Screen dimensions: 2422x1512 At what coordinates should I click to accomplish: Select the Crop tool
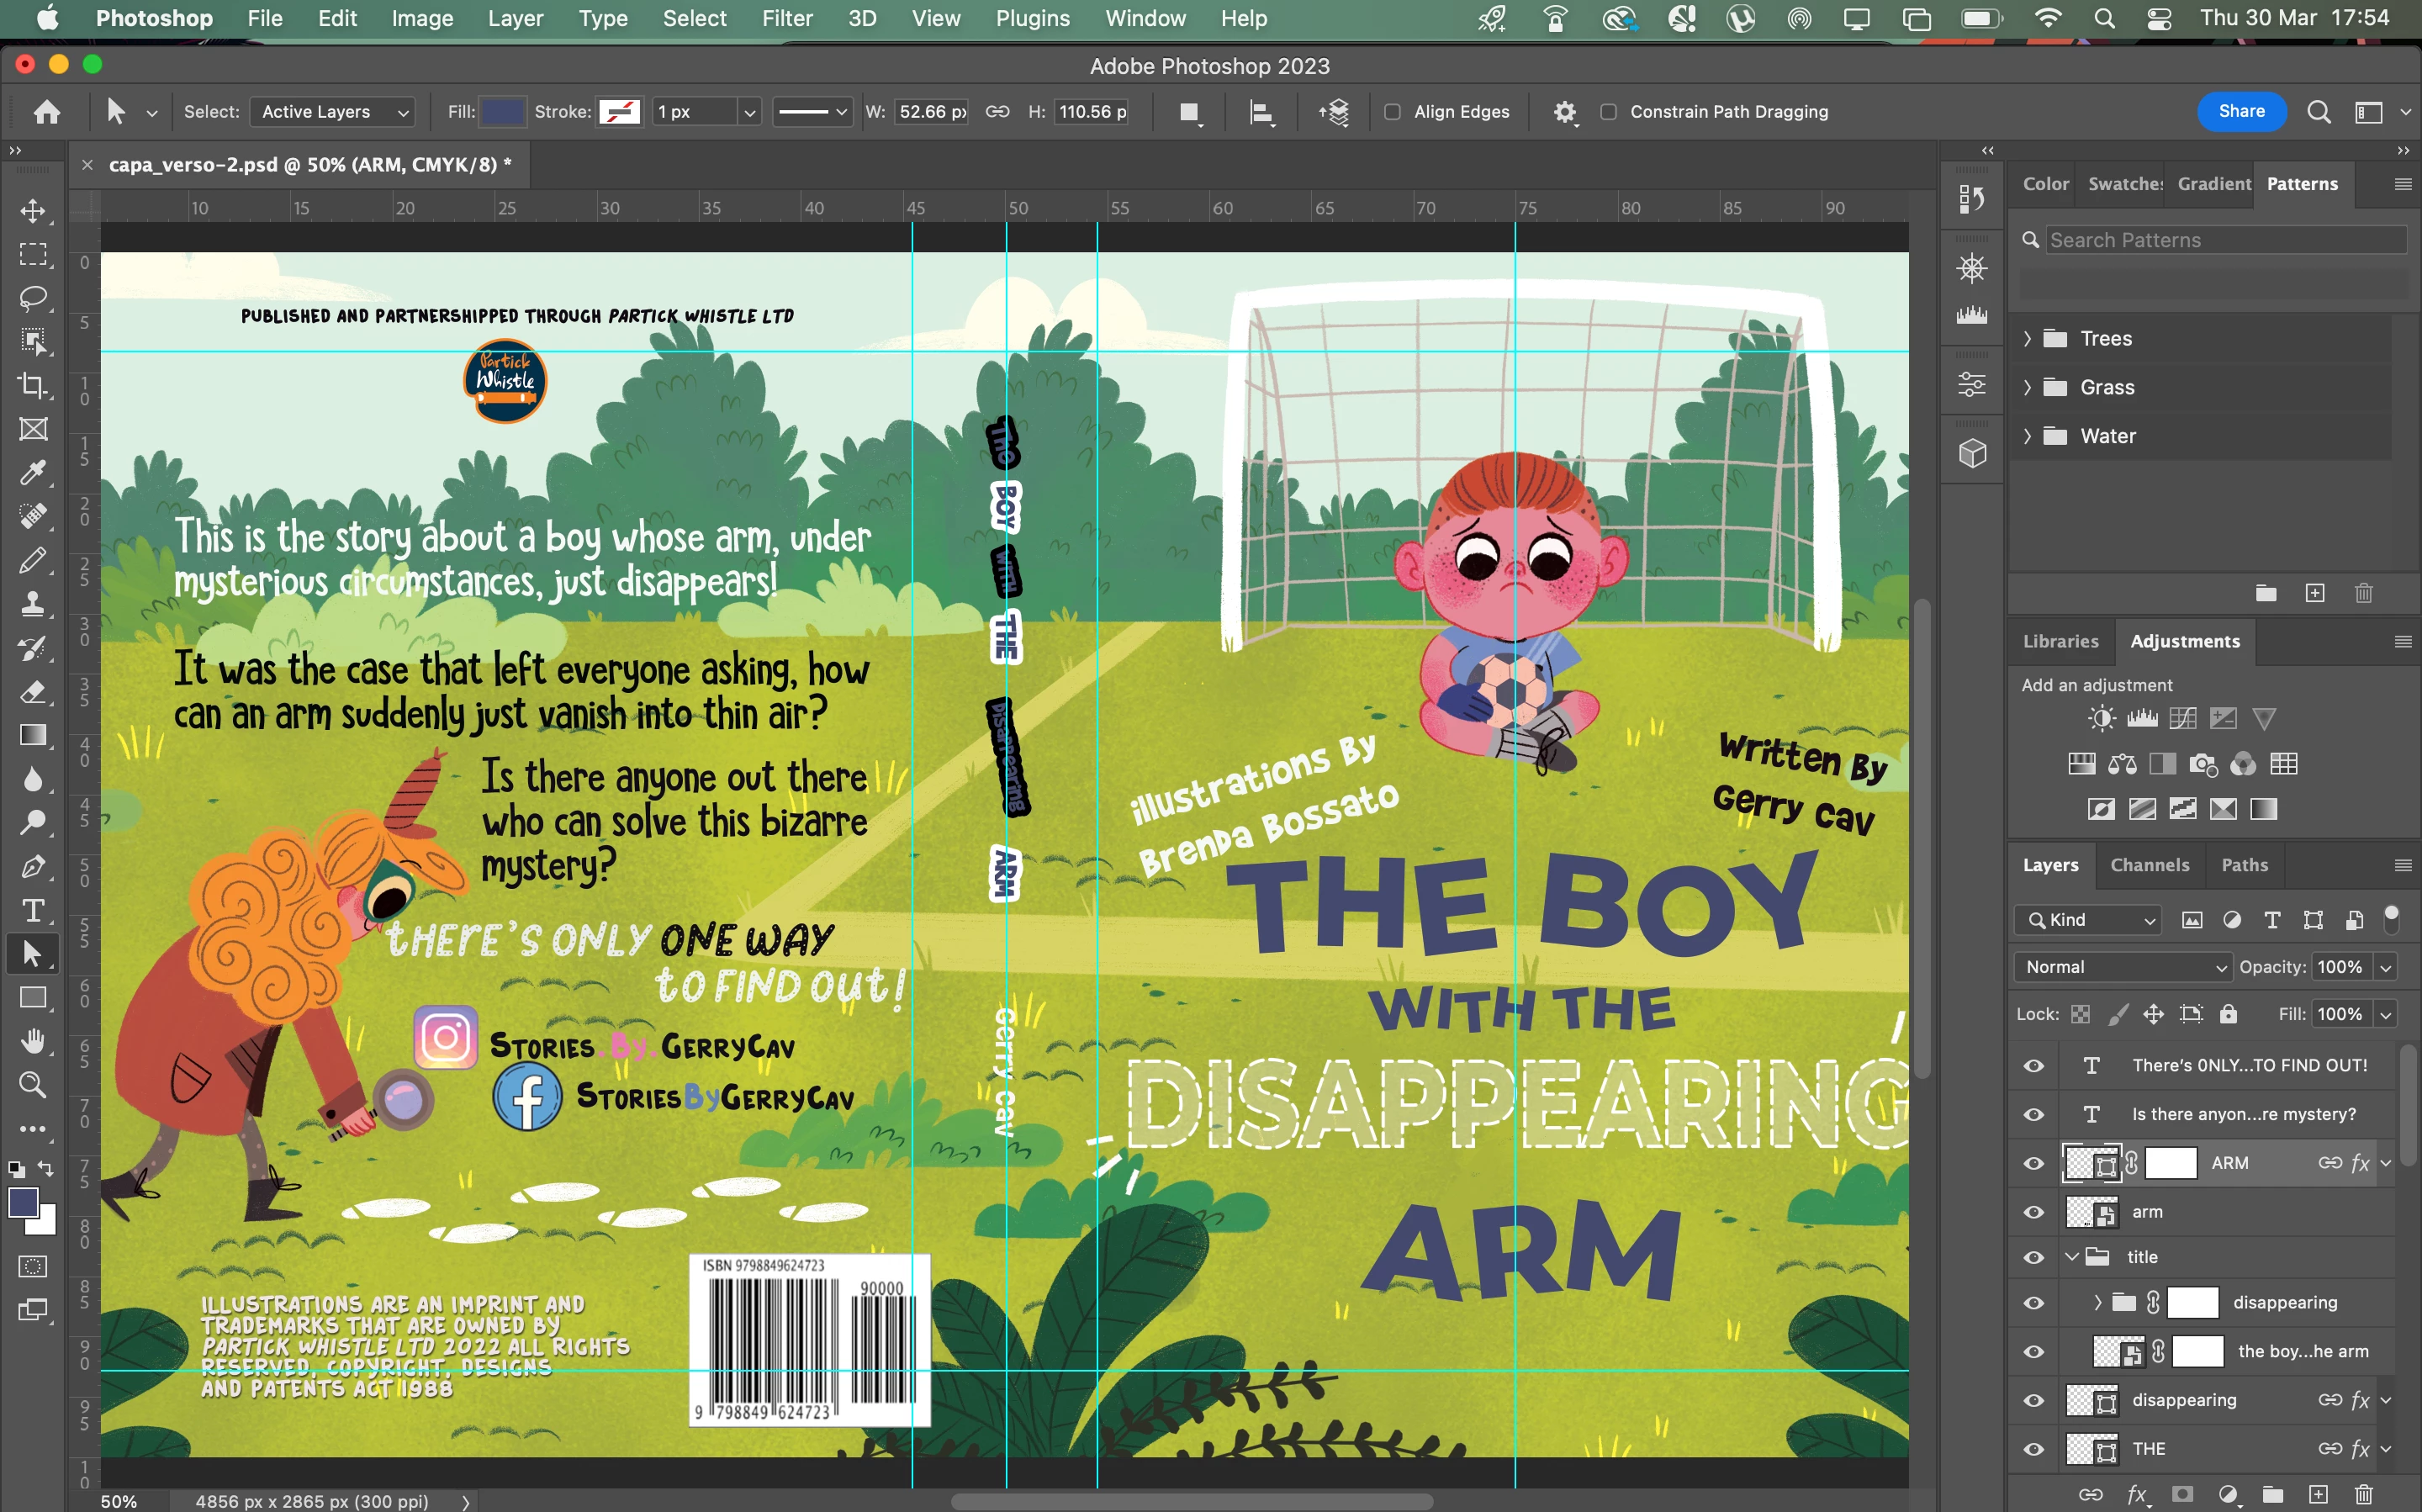(33, 385)
